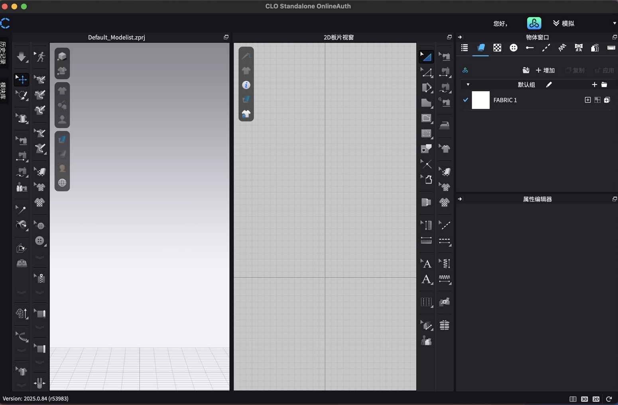Toggle show garment T-shirt icon in 3D overlay

62,90
